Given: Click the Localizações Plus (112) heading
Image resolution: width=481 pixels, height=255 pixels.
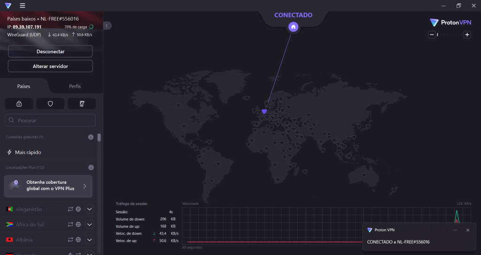Looking at the screenshot, I should 25,167.
